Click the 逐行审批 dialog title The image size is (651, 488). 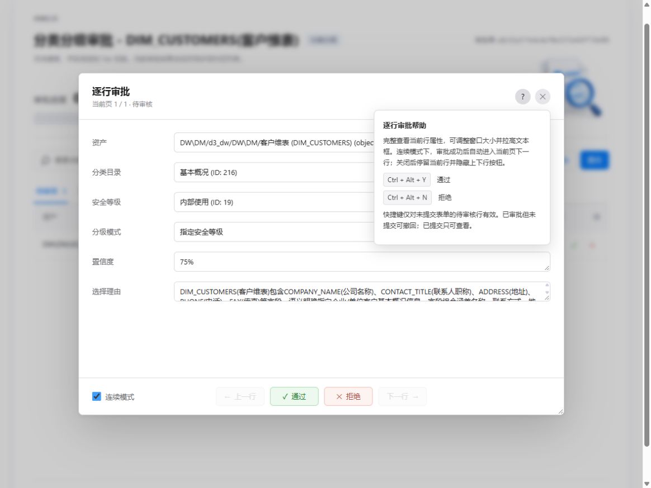pos(111,91)
